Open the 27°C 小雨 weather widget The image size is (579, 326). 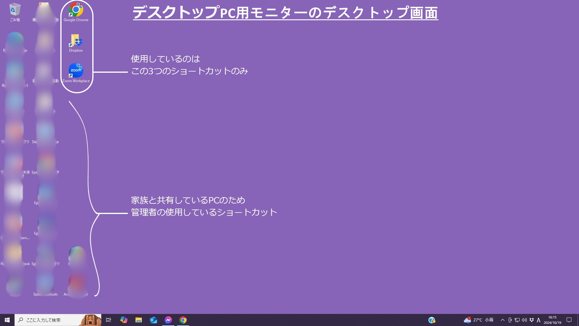479,320
